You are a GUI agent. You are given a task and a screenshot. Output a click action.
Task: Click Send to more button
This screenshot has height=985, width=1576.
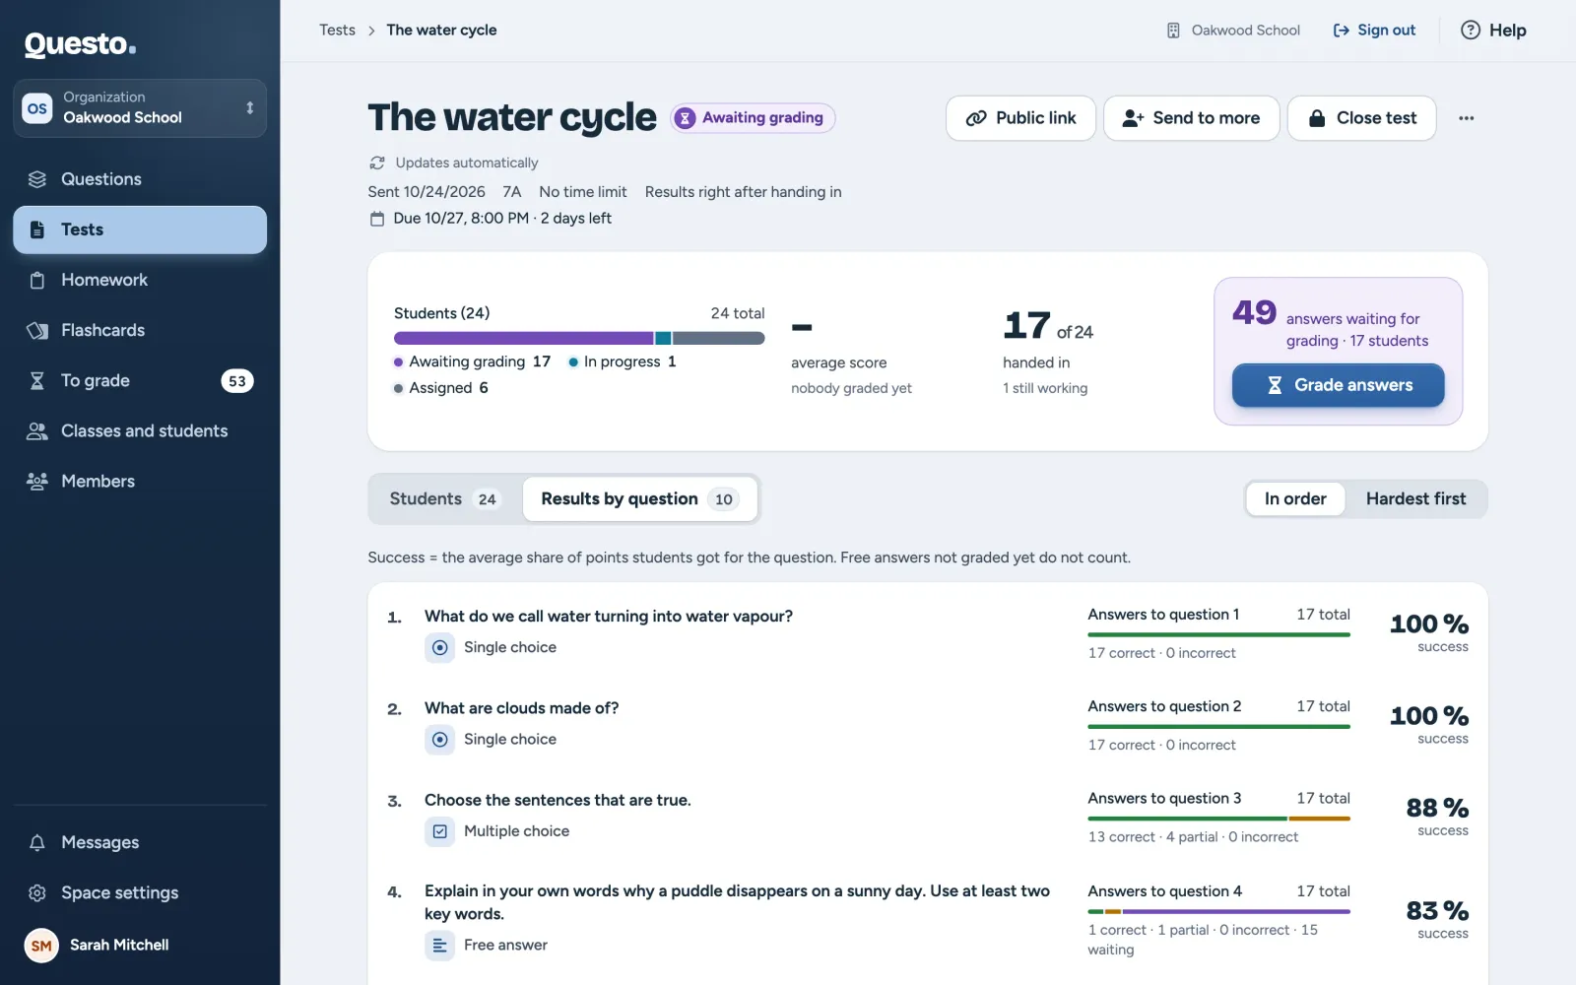point(1191,118)
